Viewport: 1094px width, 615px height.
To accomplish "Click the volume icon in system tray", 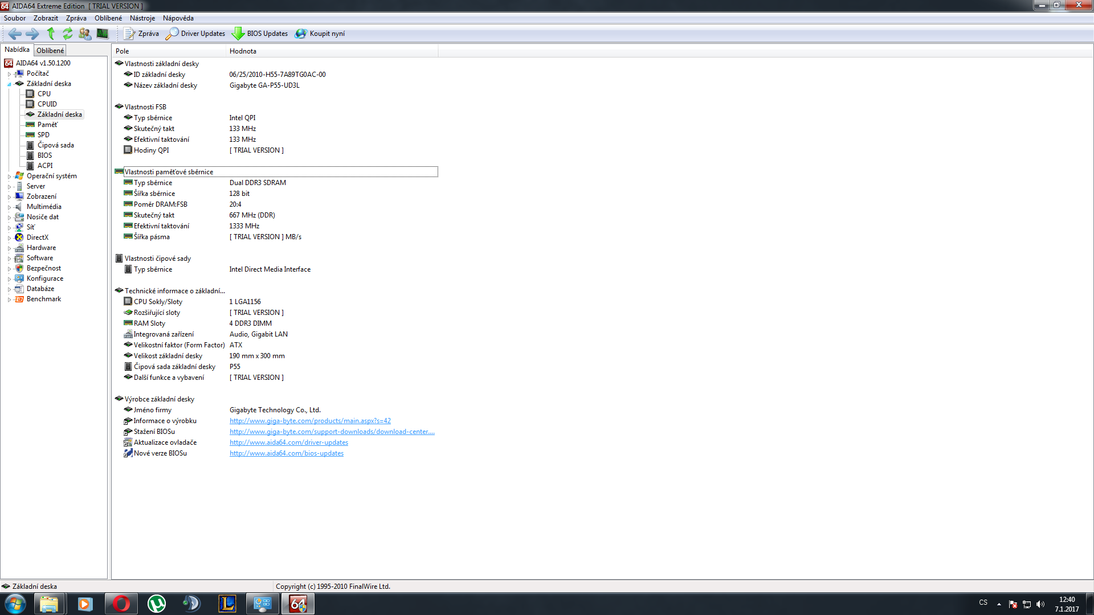I will [1040, 604].
